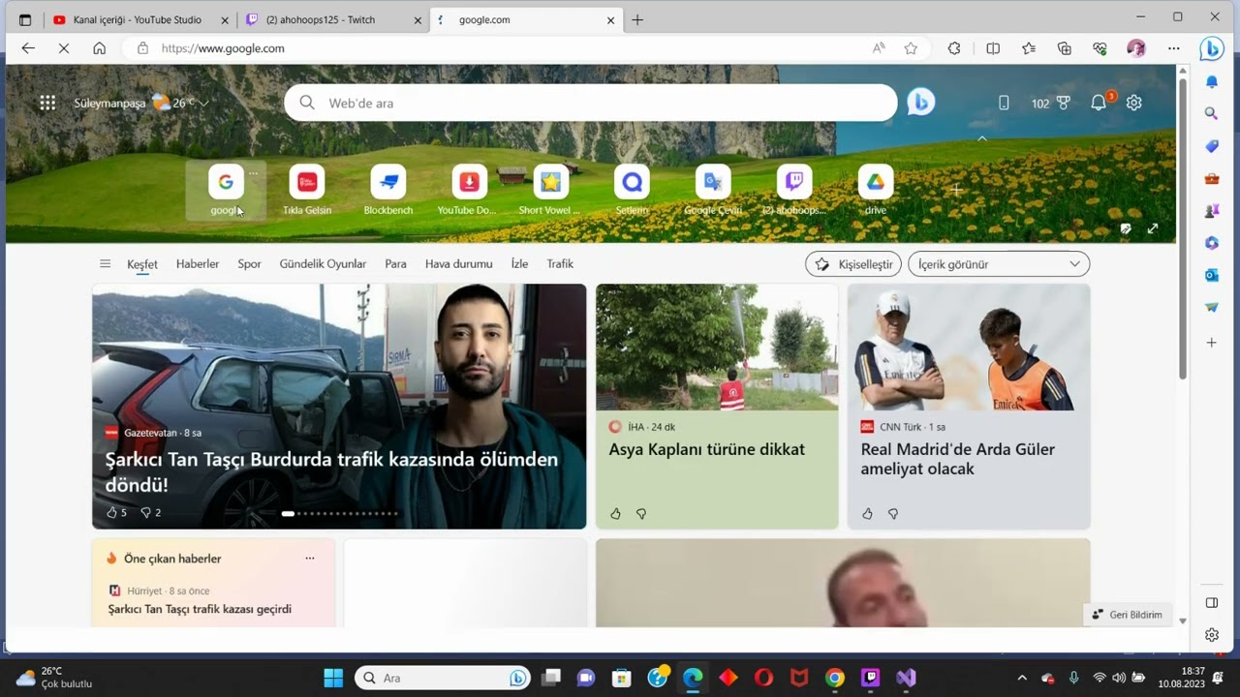Open Browser essentials heart icon
This screenshot has width=1240, height=697.
[1100, 48]
